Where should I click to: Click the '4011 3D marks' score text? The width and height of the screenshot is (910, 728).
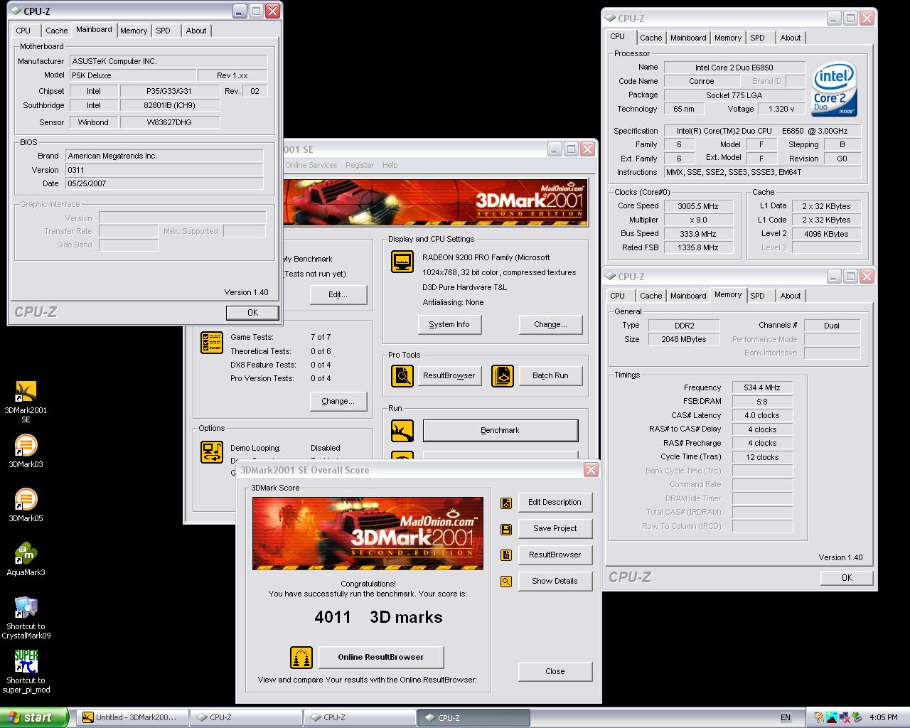(378, 617)
